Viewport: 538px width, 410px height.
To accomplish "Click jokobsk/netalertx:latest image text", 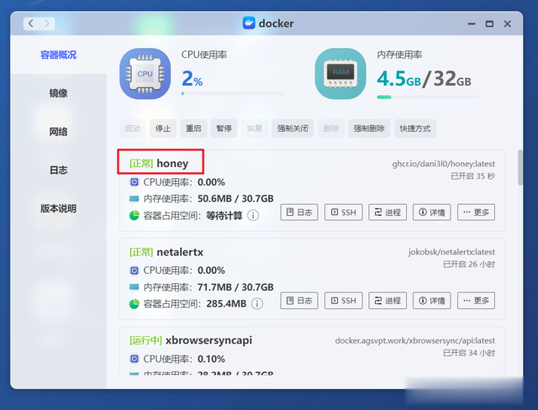I will click(x=451, y=252).
